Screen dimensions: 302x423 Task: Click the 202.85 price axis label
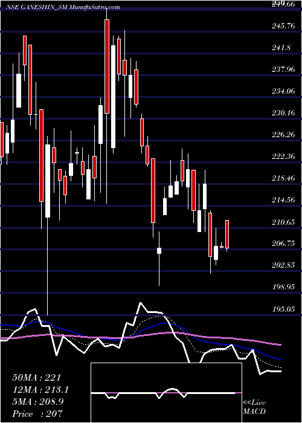284,265
